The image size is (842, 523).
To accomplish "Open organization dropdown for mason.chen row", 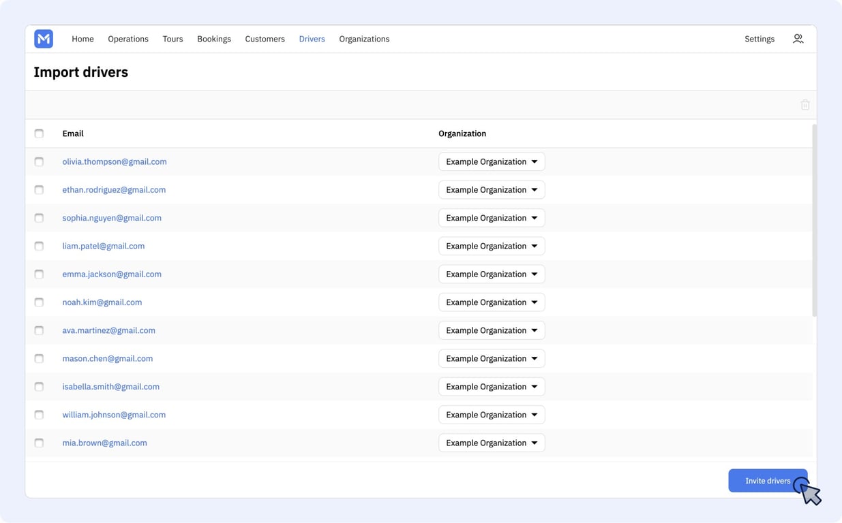I will (492, 358).
